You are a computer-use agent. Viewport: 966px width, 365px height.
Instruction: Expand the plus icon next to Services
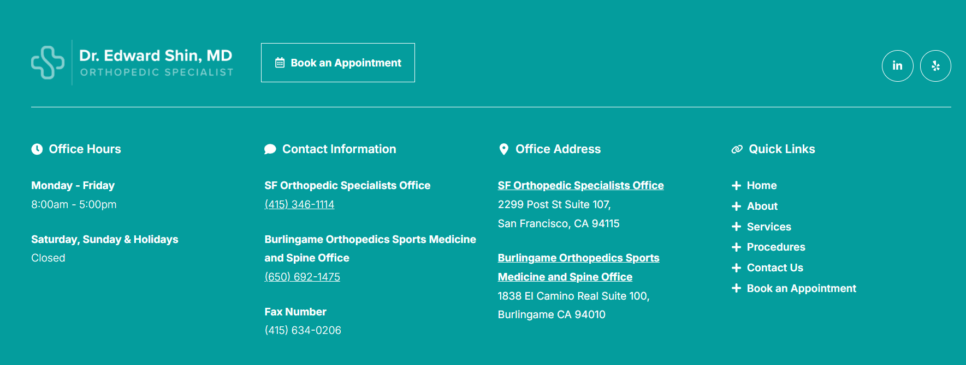736,227
